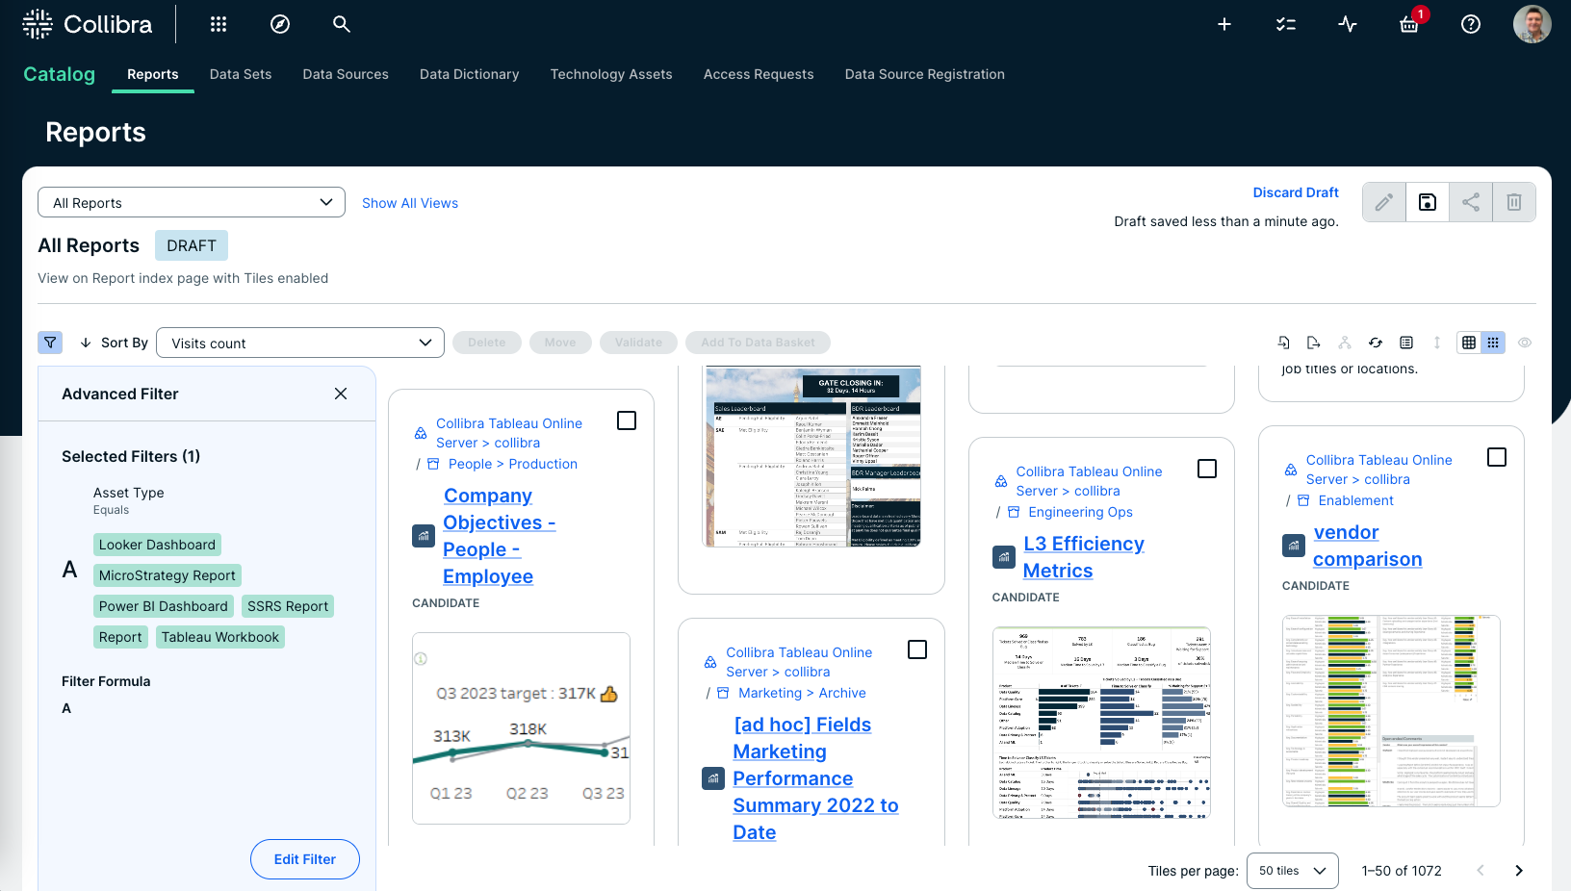1571x891 pixels.
Task: Click the refresh icon in toolbar
Action: click(x=1376, y=343)
